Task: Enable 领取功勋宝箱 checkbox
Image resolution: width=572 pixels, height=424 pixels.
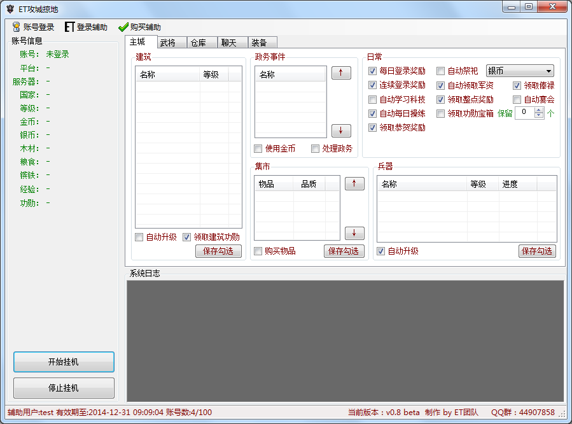Action: (441, 114)
